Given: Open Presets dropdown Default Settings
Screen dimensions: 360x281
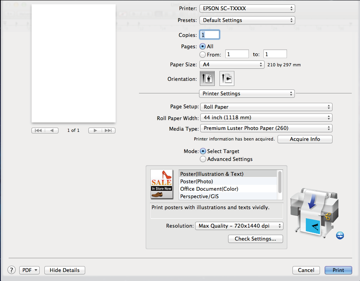Looking at the screenshot, I should click(x=247, y=20).
